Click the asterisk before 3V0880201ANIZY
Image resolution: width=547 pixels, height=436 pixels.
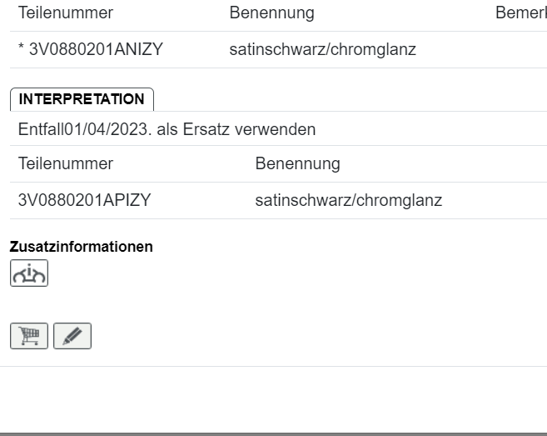pos(21,50)
